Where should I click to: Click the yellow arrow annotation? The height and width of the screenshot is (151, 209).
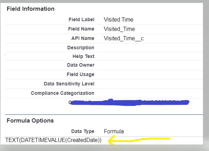pyautogui.click(x=139, y=141)
